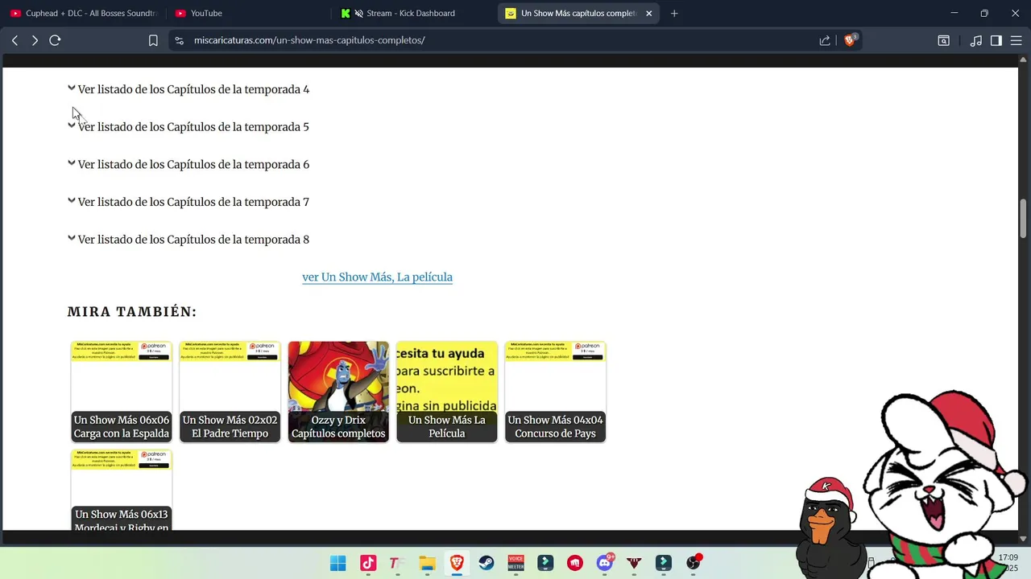Open File Explorer from the taskbar

[427, 563]
